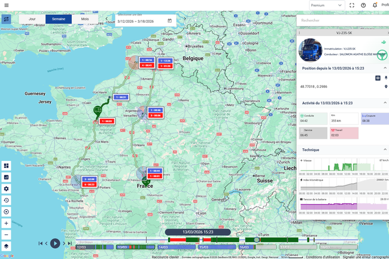Click the Travail 02:03 tile
The width and height of the screenshot is (389, 259).
[344, 133]
